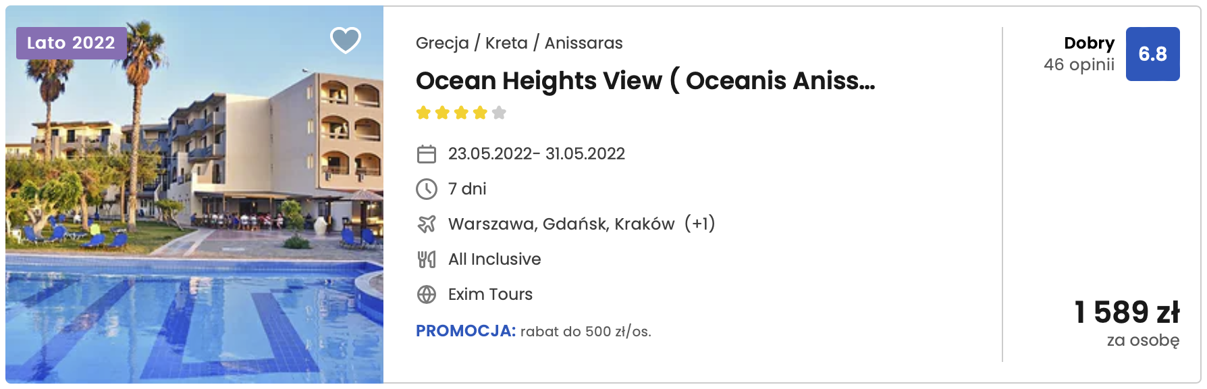The width and height of the screenshot is (1207, 389).
Task: Open the 6.8 rating score badge
Action: click(x=1152, y=54)
